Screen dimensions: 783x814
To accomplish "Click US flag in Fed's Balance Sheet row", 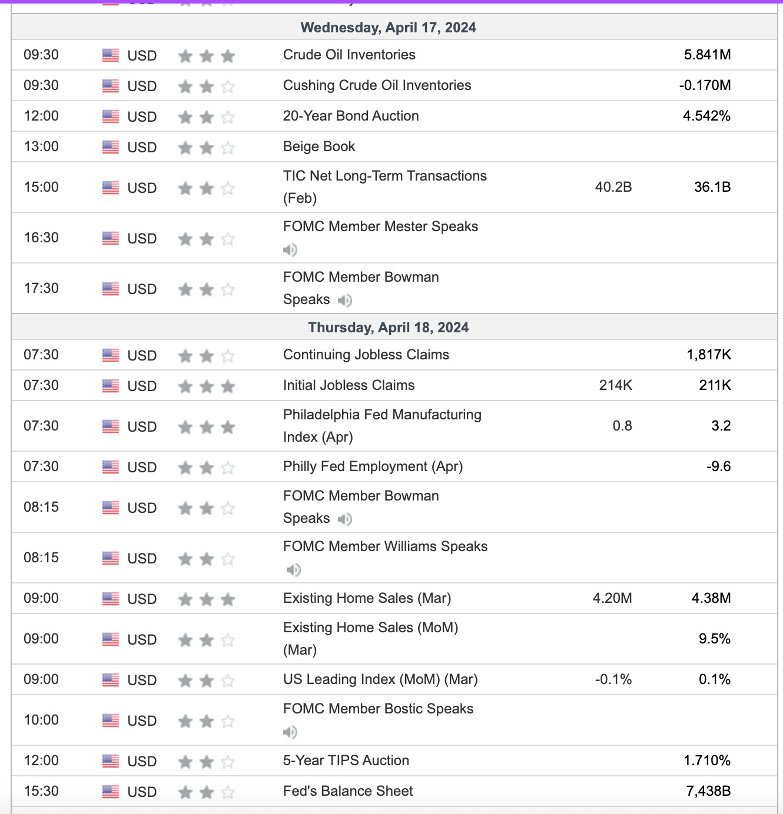I will [111, 792].
